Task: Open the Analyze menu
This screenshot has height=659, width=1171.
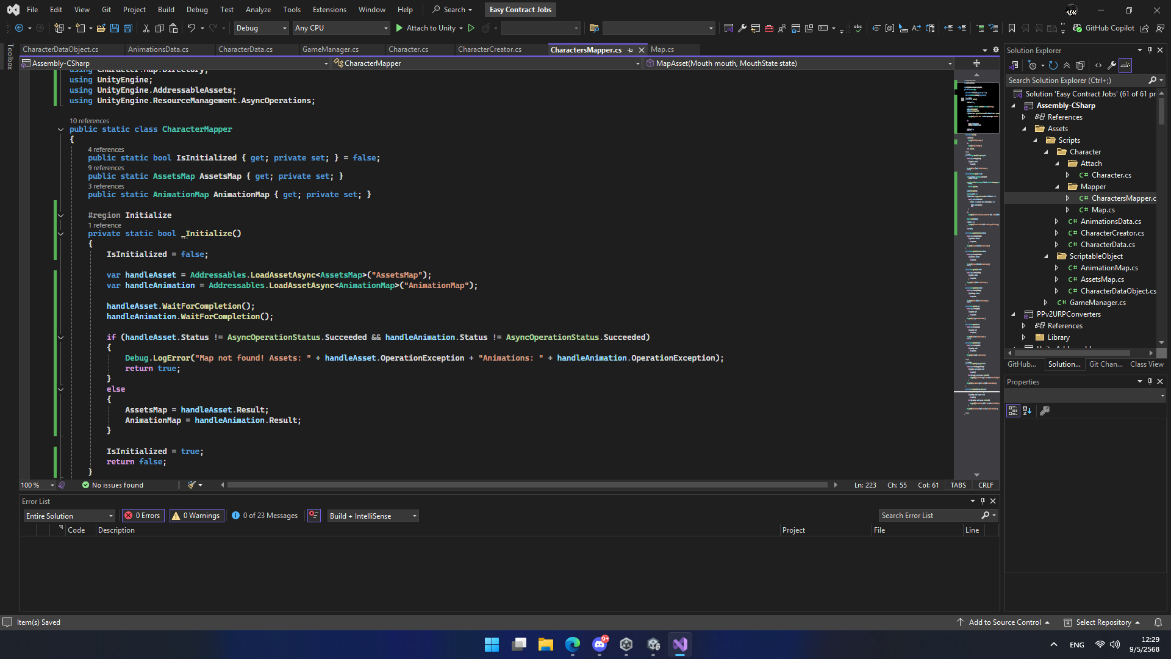Action: [x=258, y=10]
